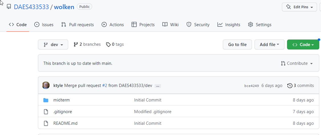
Task: Click the Go to file button
Action: (237, 44)
